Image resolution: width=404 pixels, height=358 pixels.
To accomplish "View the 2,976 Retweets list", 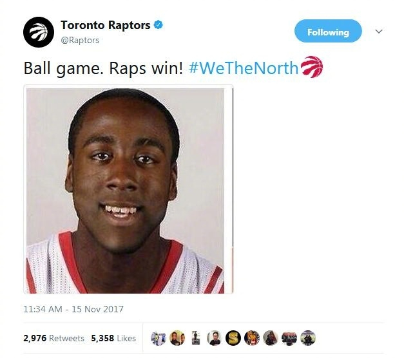I will pos(53,338).
